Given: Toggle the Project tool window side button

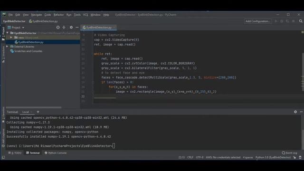Looking at the screenshot, I should (3, 34).
